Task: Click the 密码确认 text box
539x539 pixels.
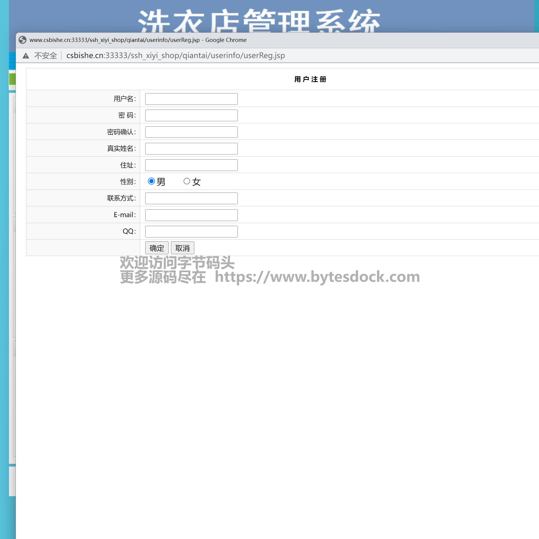Action: click(x=191, y=132)
